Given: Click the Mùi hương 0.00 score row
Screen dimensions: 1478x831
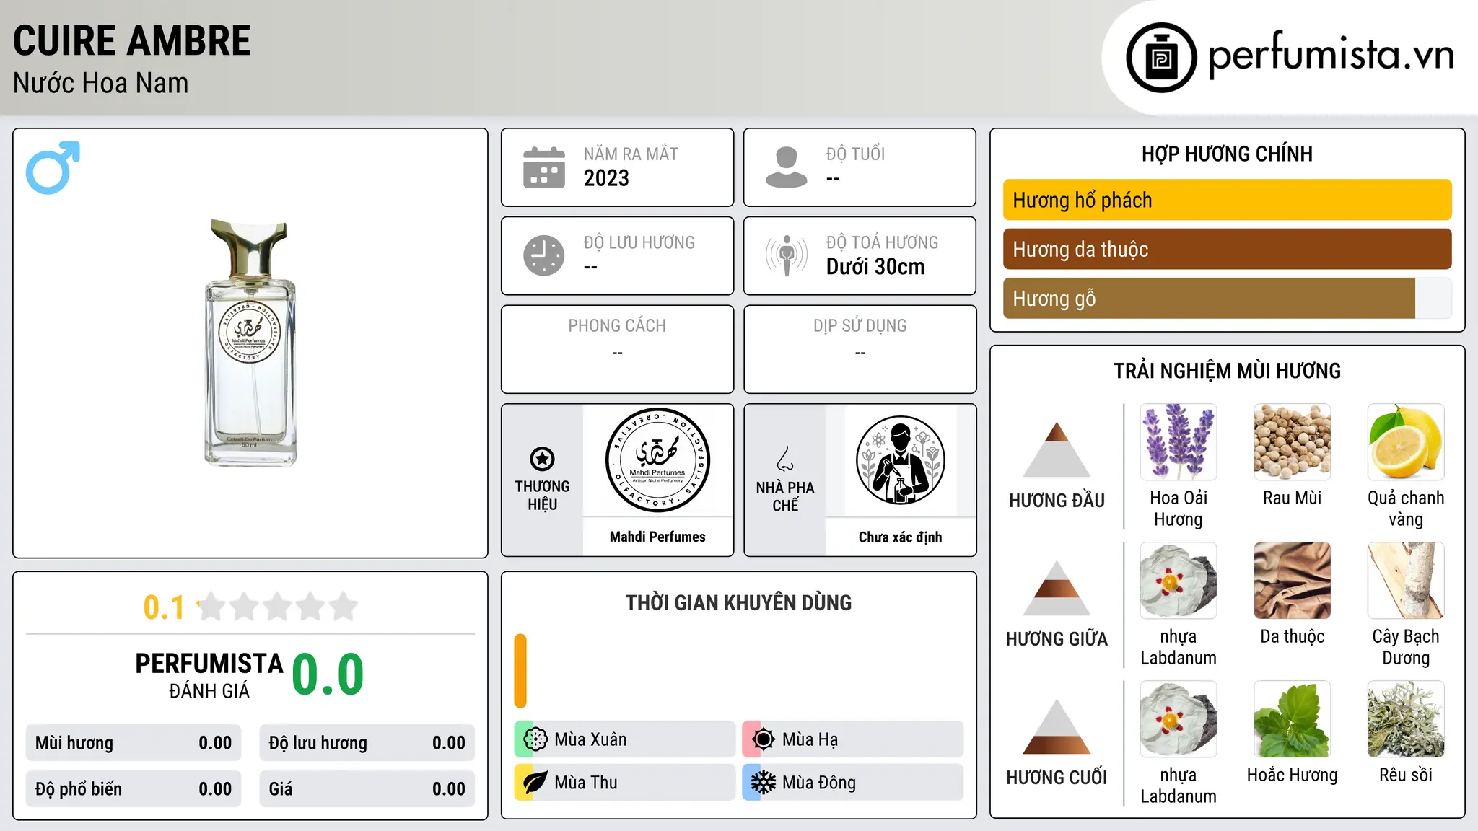Looking at the screenshot, I should click(134, 743).
